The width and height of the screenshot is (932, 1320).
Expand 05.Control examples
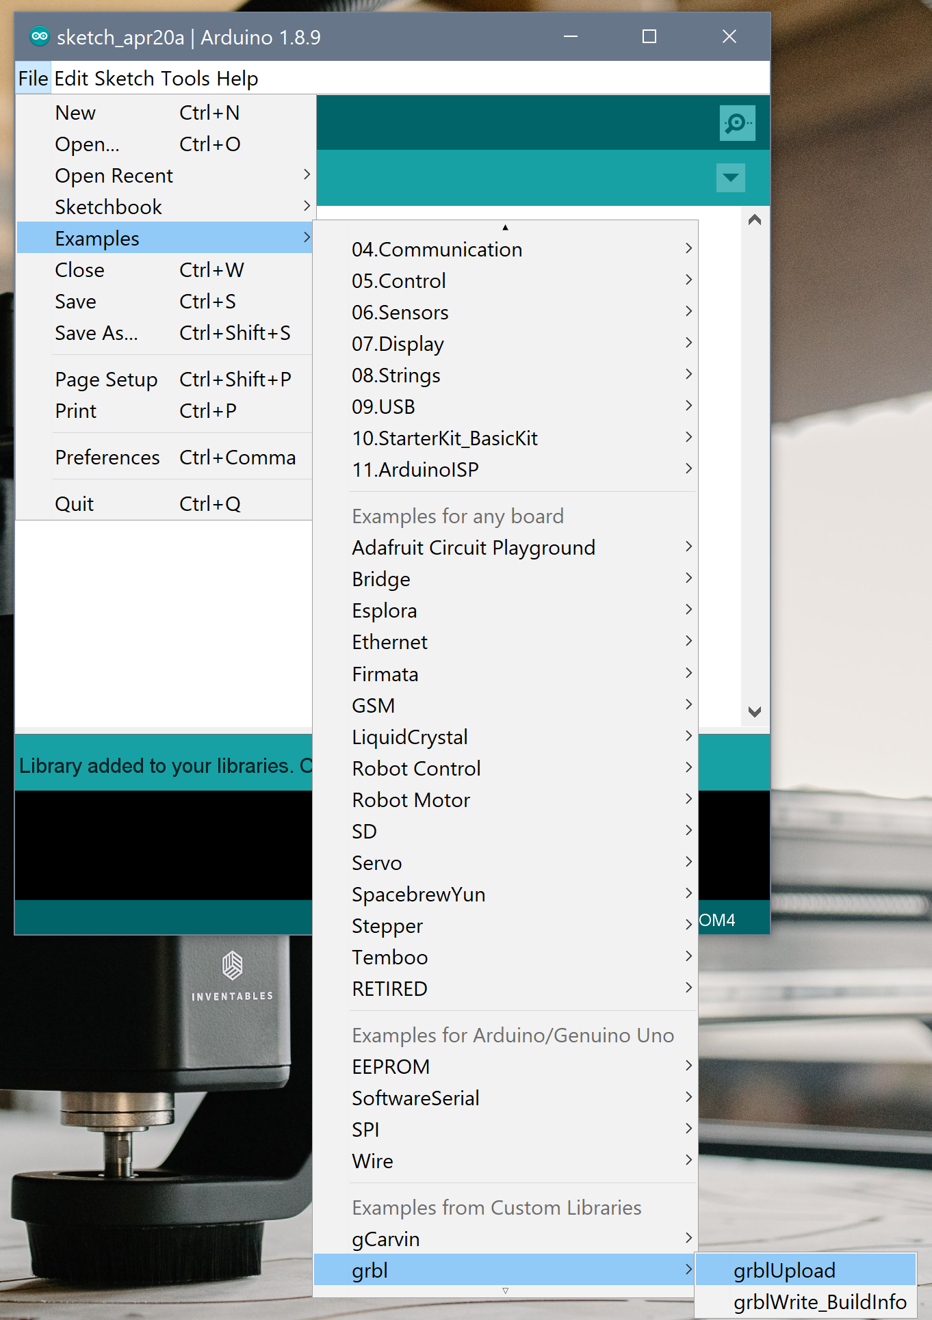[505, 281]
